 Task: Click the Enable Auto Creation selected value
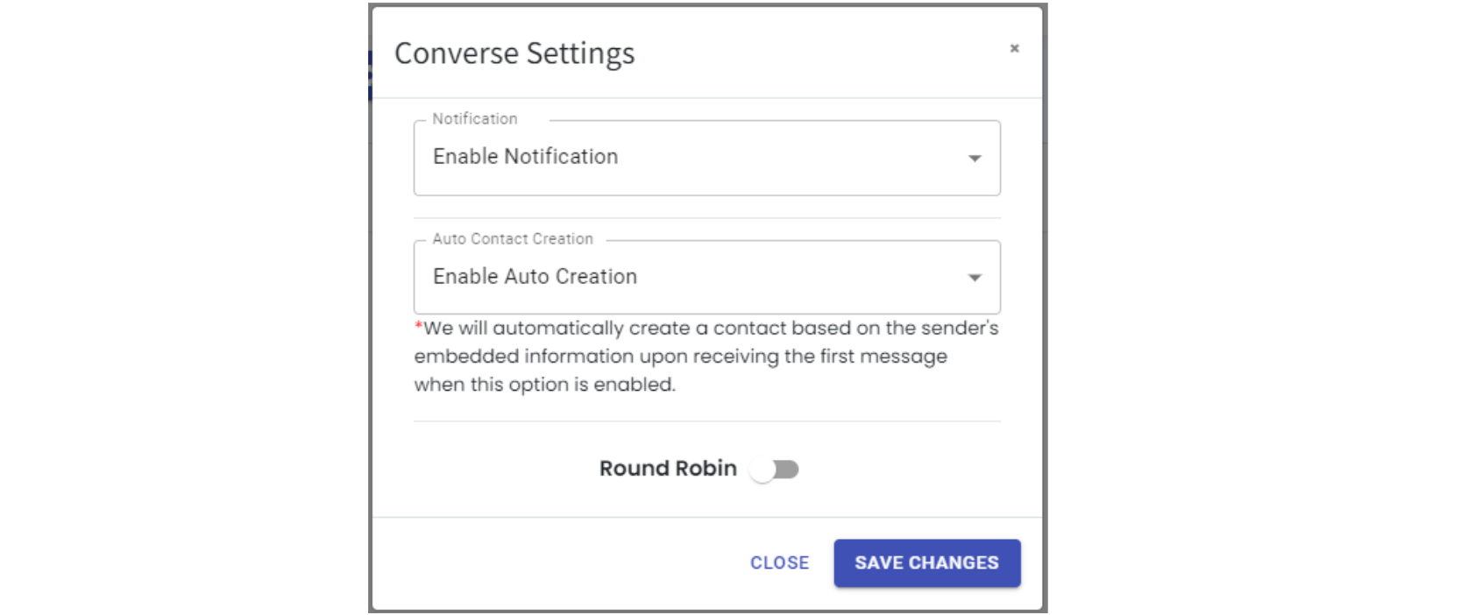535,277
